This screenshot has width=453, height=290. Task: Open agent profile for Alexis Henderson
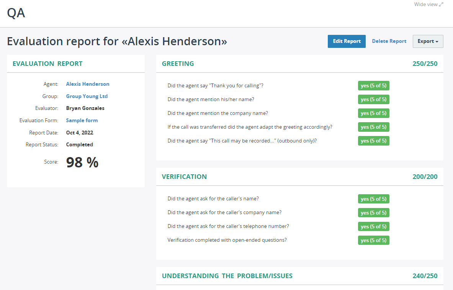click(x=88, y=84)
